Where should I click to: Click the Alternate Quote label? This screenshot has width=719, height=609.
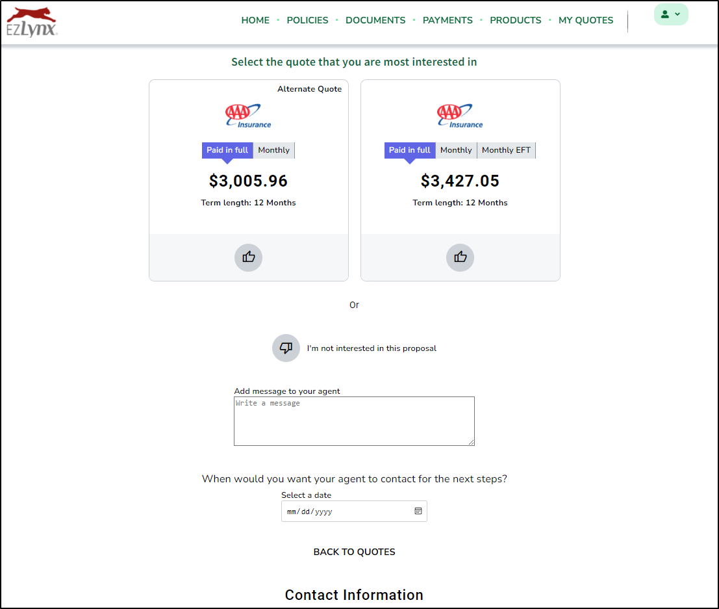coord(310,89)
